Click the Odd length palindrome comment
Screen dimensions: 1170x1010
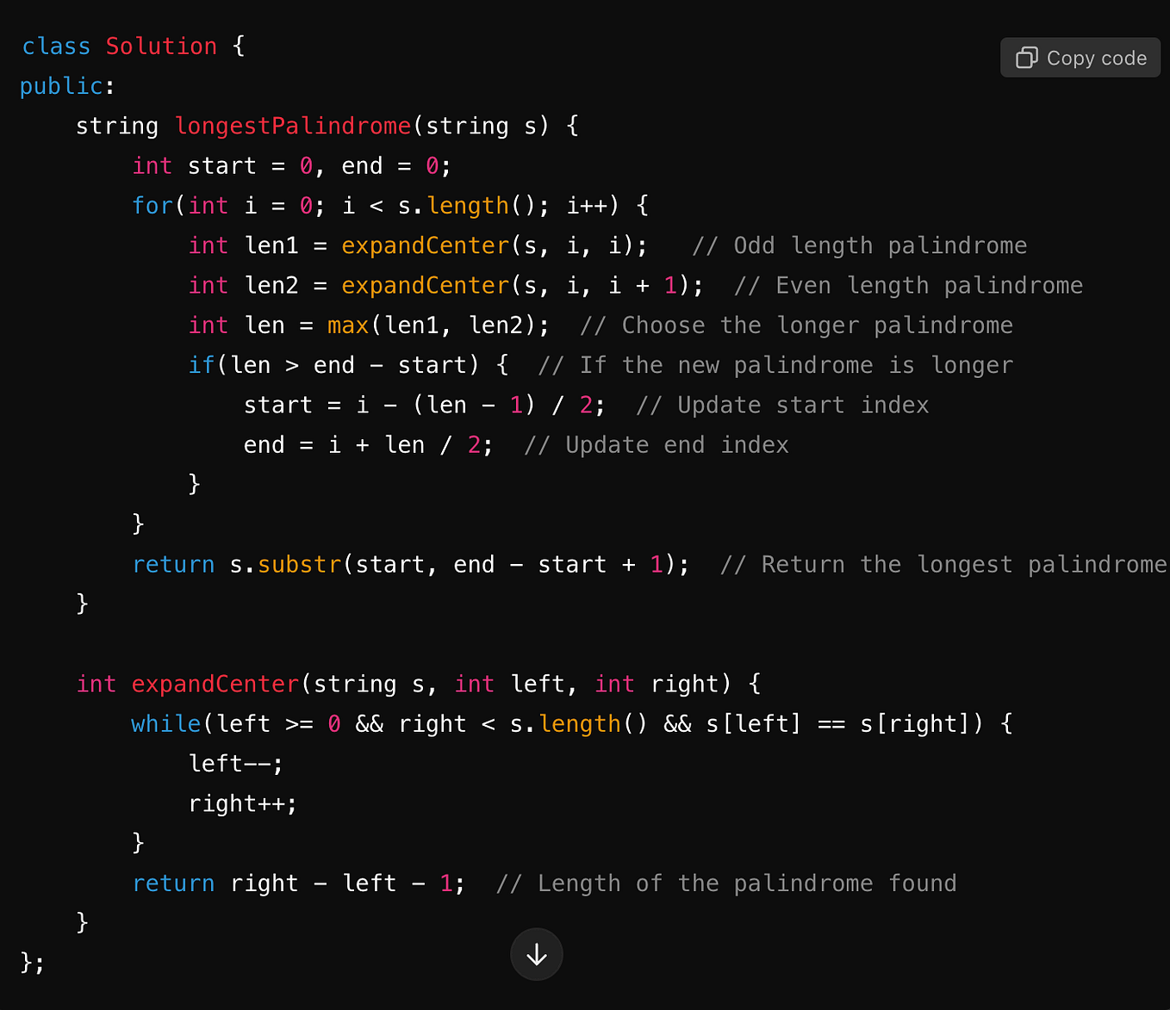862,245
